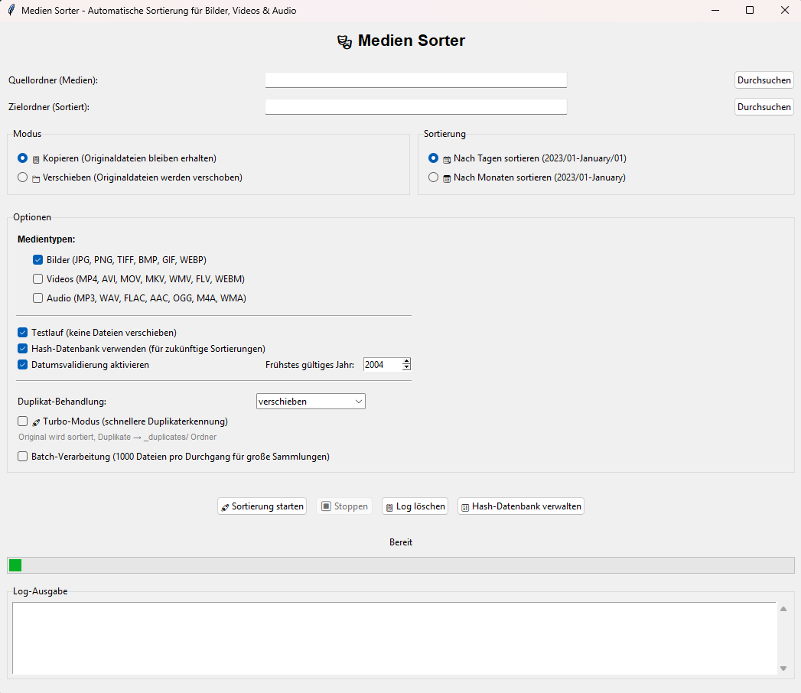The width and height of the screenshot is (801, 693).
Task: Select the Nach Monaten sortieren radio button
Action: pyautogui.click(x=434, y=177)
